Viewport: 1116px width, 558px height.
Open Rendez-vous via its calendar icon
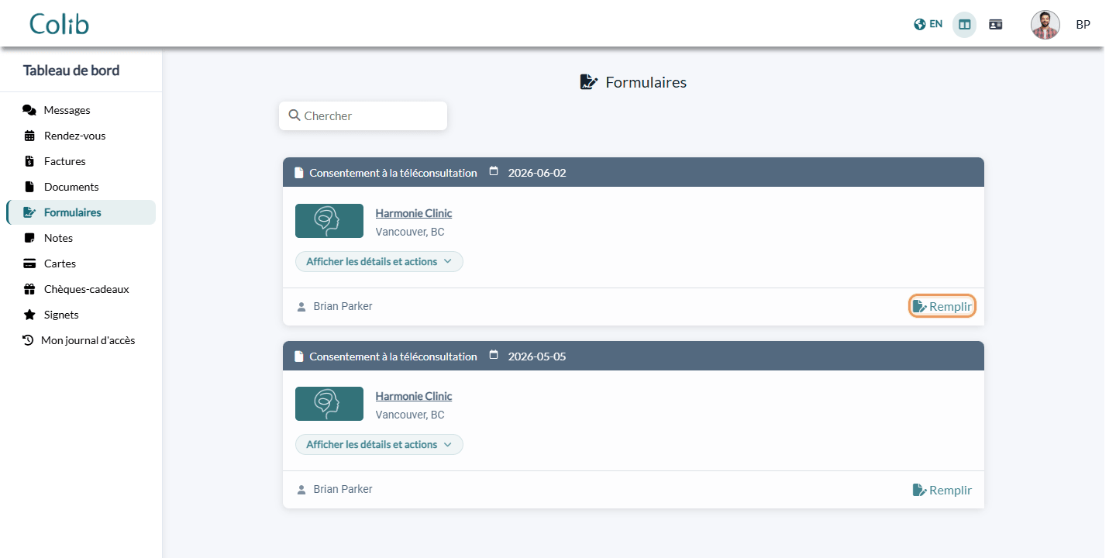point(29,136)
